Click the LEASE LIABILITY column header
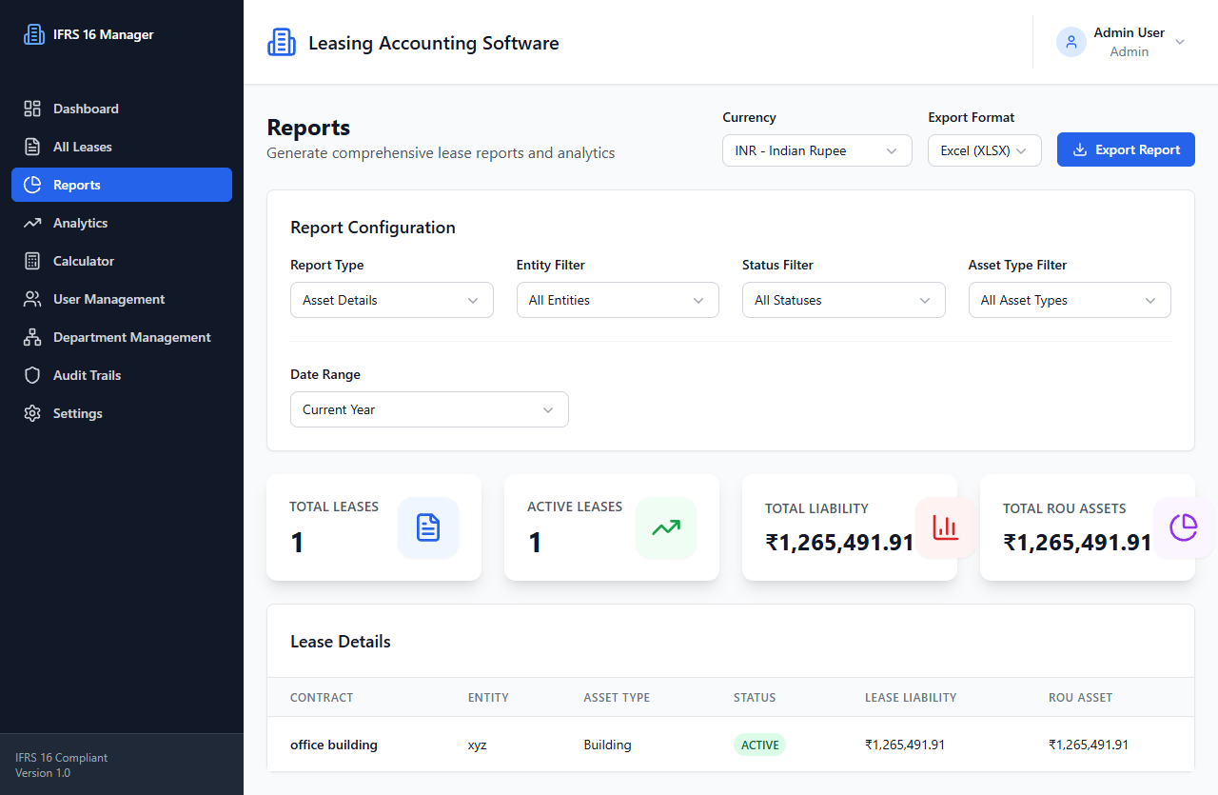Viewport: 1218px width, 795px height. tap(911, 698)
